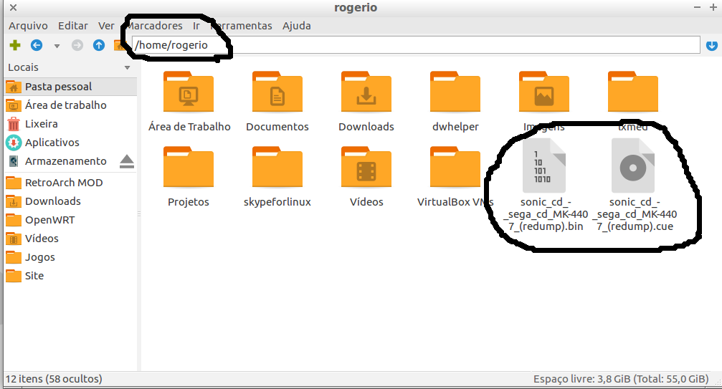722x389 pixels.
Task: Expand the Locais side pane dropdown
Action: (x=128, y=68)
